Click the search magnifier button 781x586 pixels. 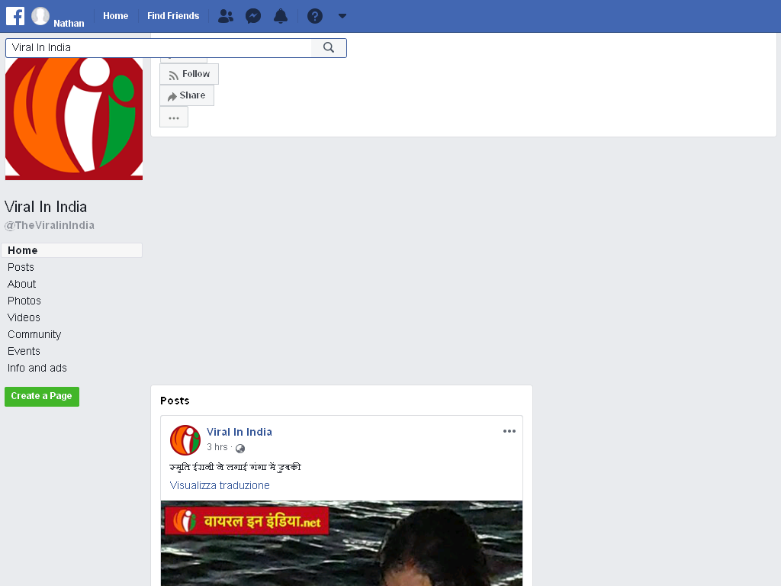pyautogui.click(x=329, y=48)
